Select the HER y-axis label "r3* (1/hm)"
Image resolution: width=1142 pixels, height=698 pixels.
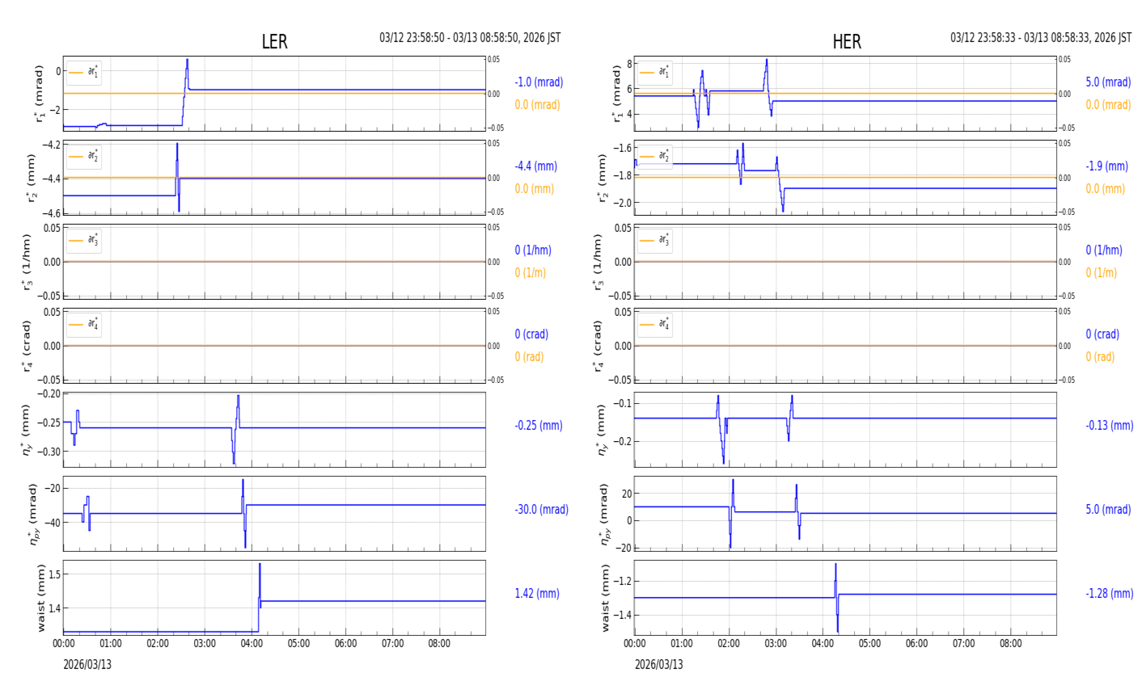(598, 262)
